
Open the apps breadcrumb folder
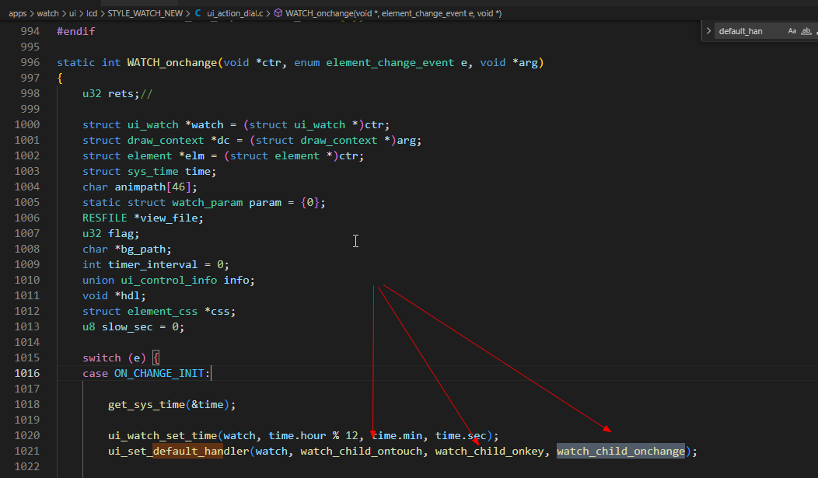17,13
